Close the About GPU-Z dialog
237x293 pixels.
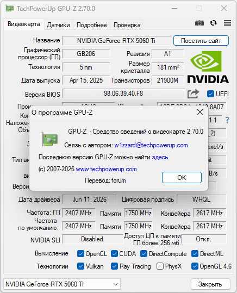pyautogui.click(x=200, y=113)
